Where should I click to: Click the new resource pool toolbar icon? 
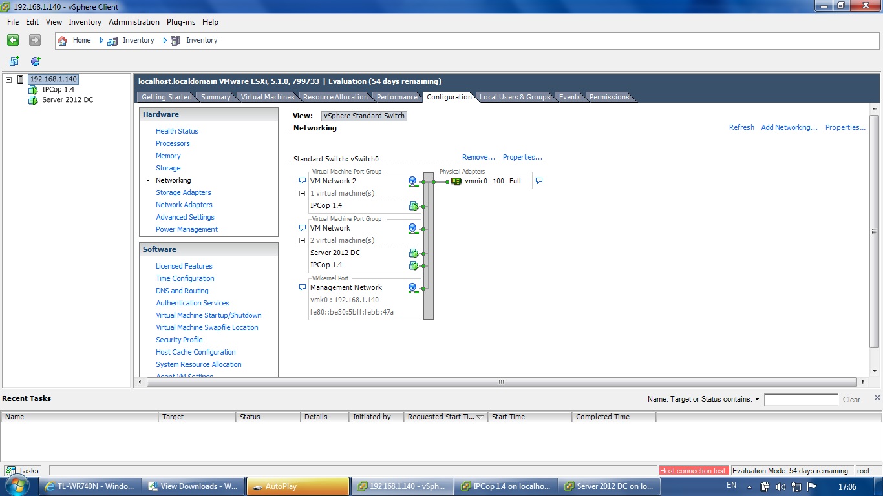(36, 61)
